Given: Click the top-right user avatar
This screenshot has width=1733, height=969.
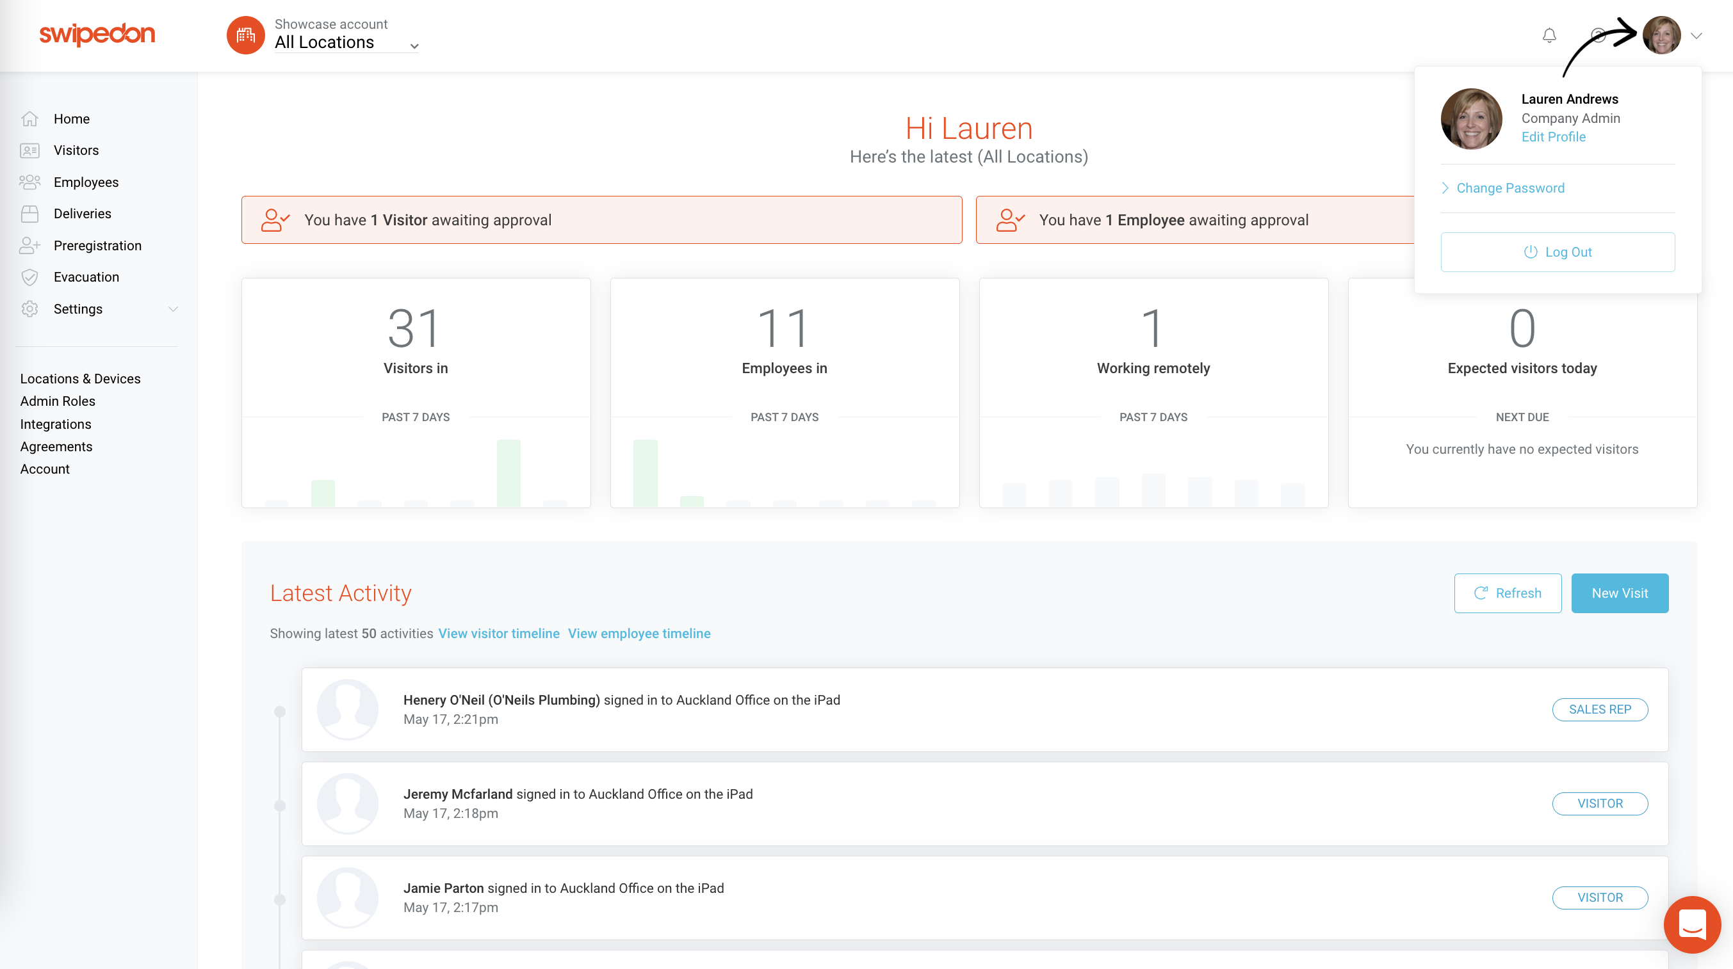Looking at the screenshot, I should [1662, 35].
